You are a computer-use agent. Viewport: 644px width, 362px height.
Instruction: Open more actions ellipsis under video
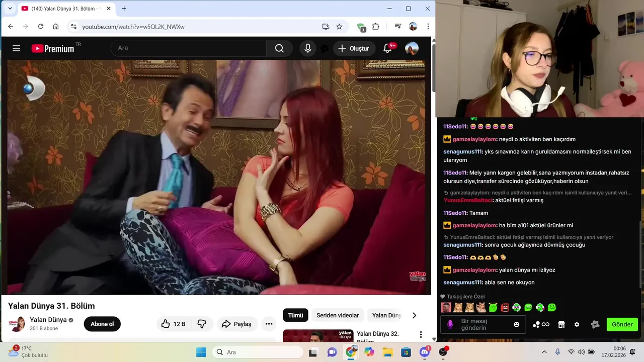[269, 324]
